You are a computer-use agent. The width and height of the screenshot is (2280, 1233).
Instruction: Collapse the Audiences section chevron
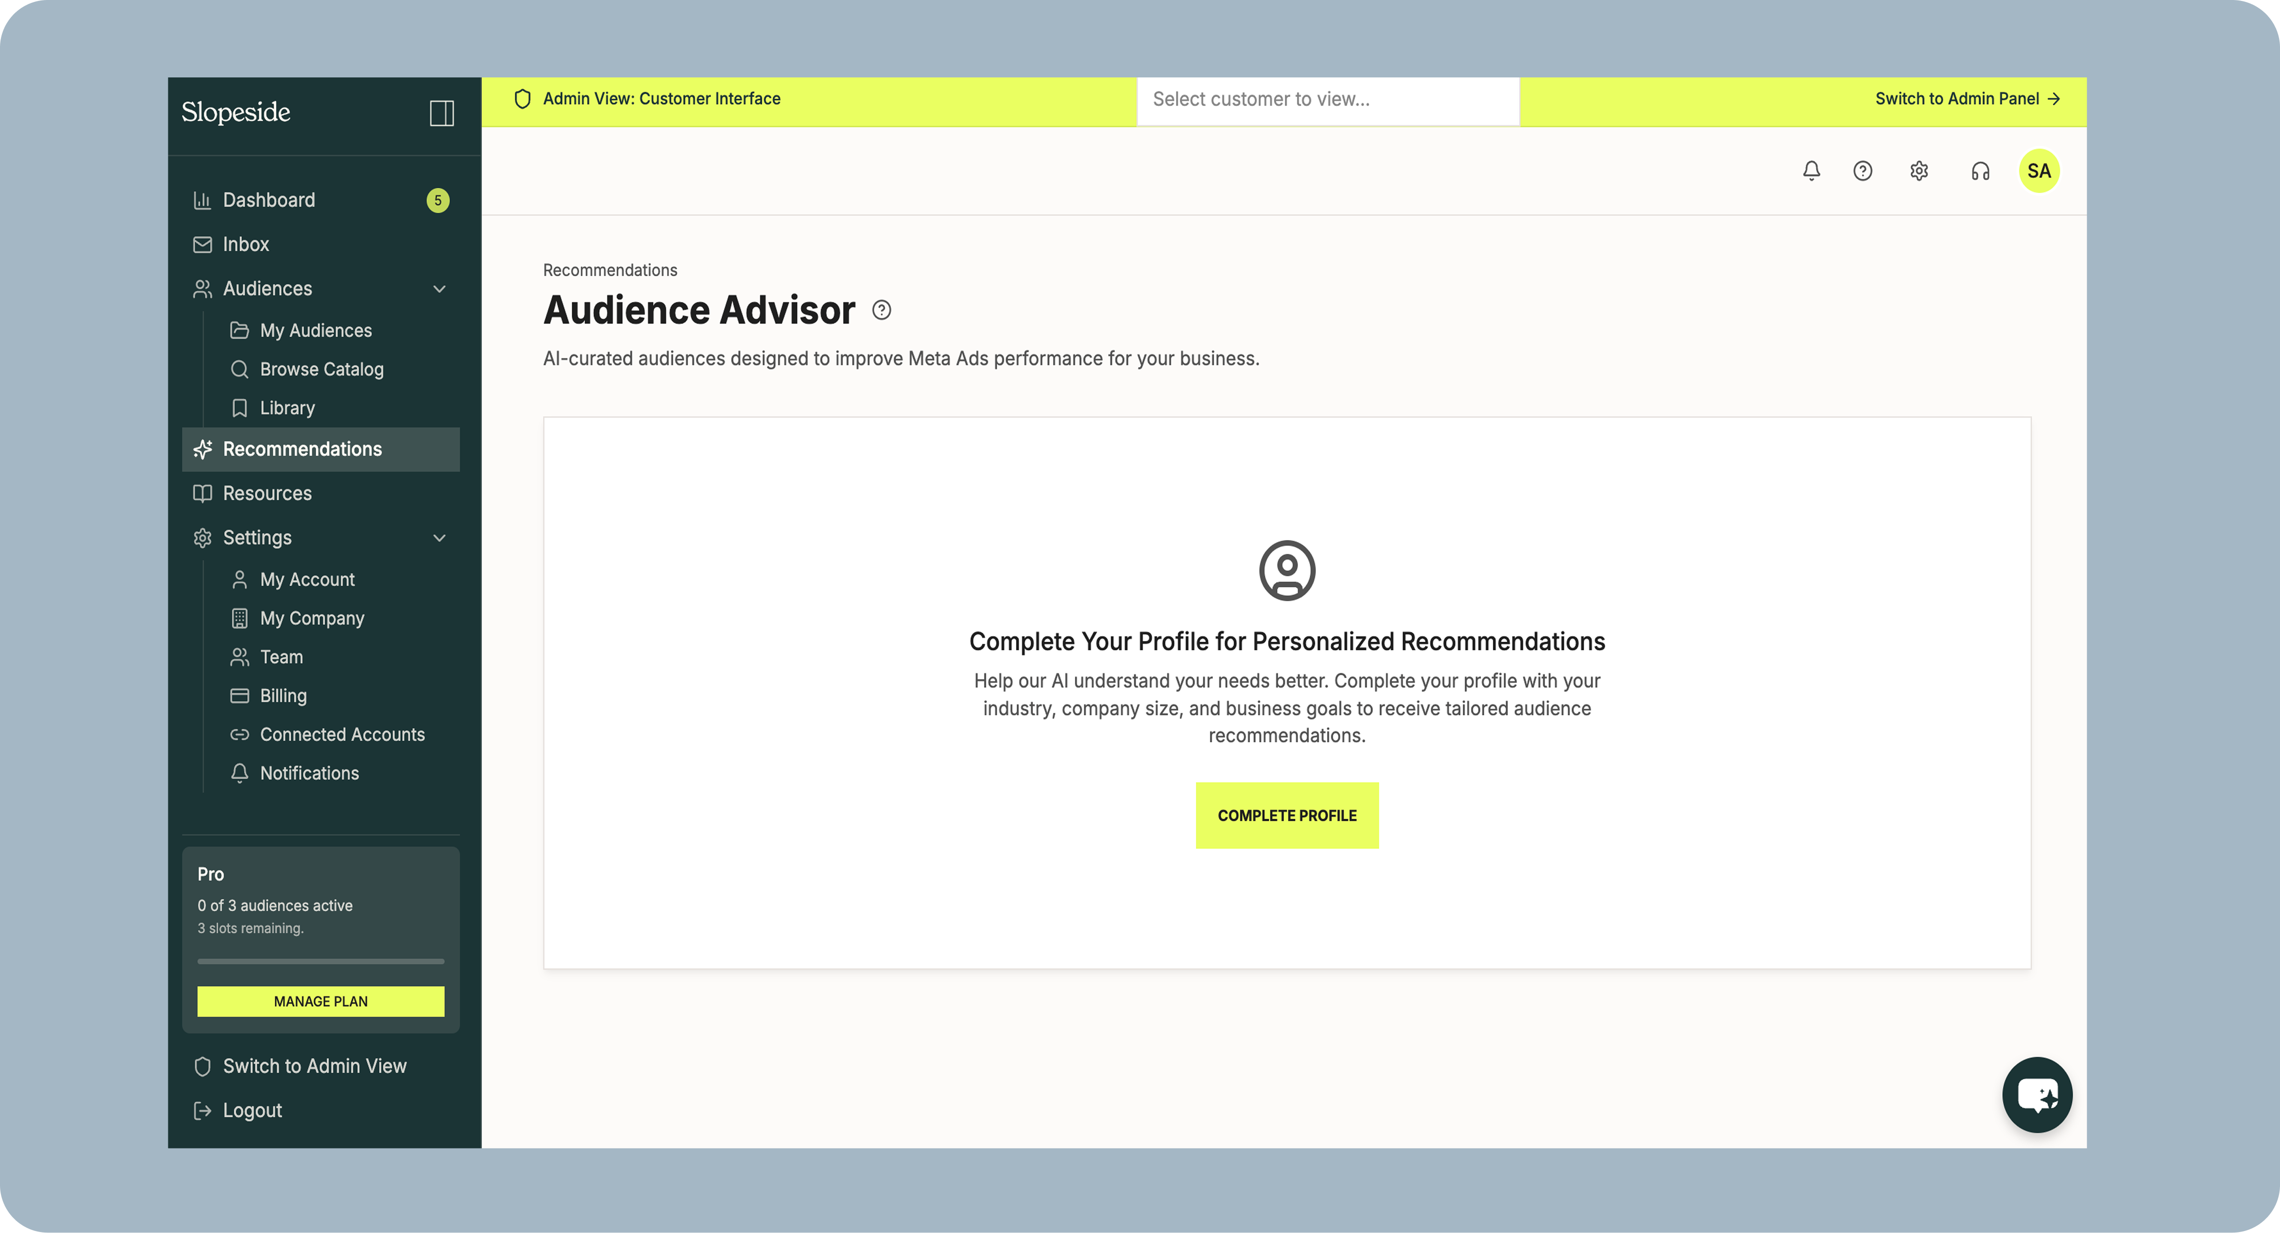pos(439,289)
